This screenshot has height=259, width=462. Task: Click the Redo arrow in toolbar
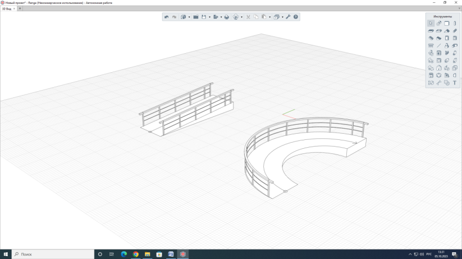point(174,17)
